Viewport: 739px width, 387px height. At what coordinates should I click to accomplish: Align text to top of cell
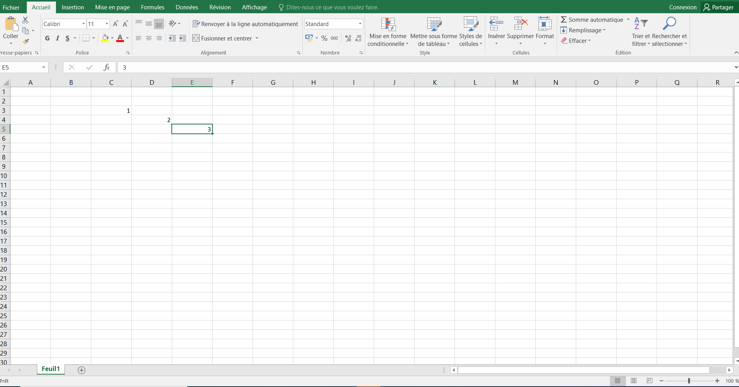139,24
